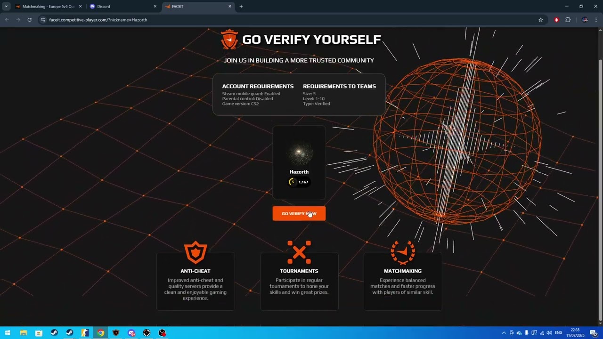View site information icon in address bar

(43, 20)
